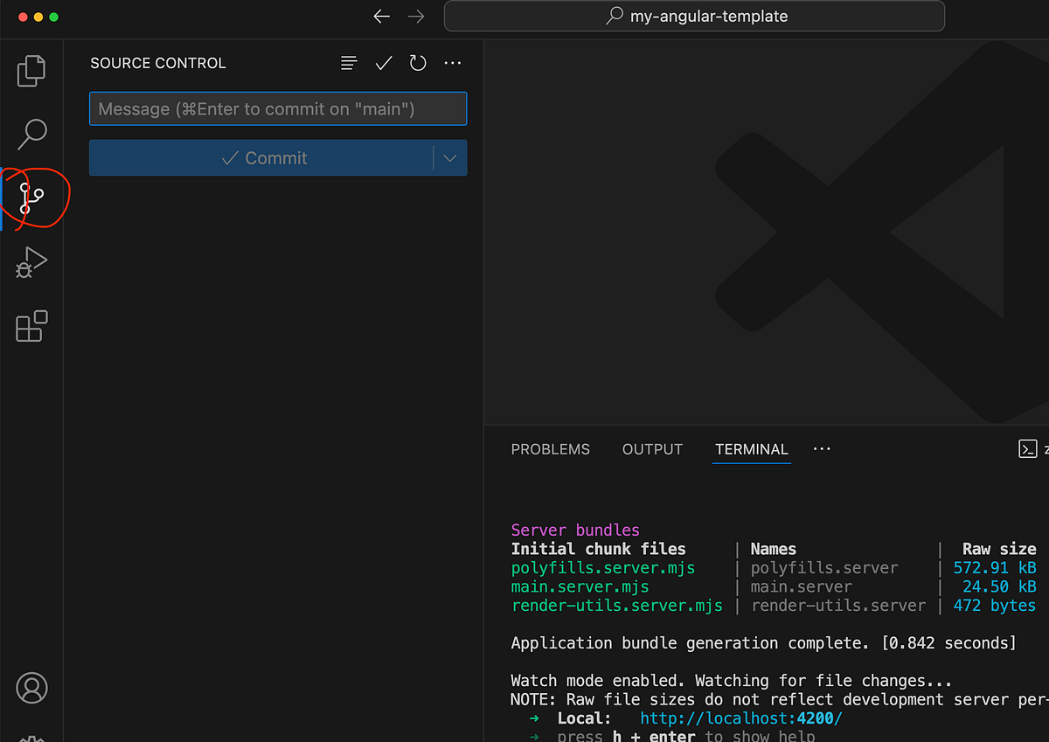Open the Extensions view

point(31,326)
